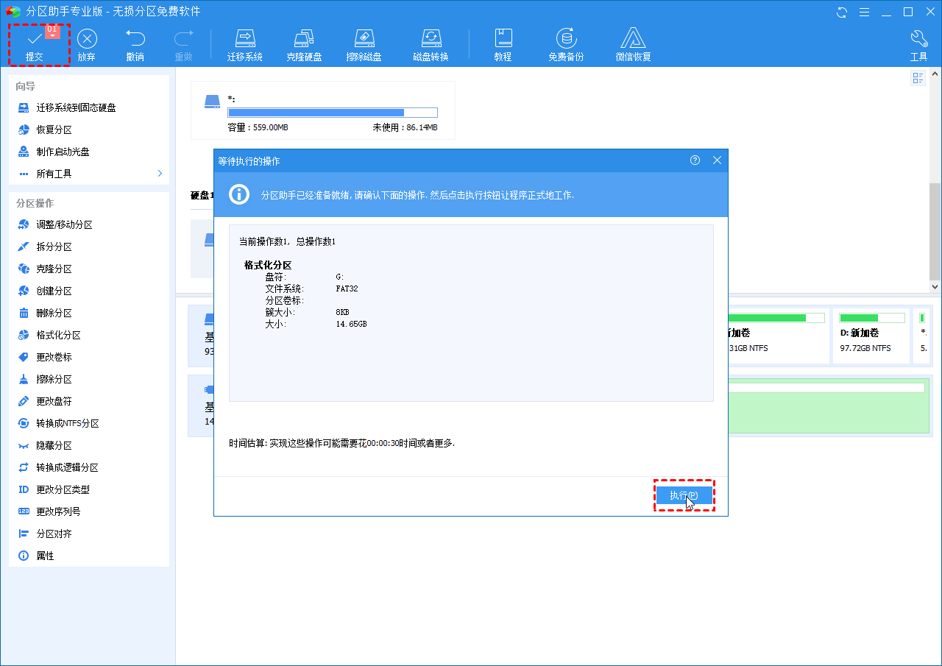Open the hamburger menu in title bar
The width and height of the screenshot is (942, 666).
865,12
